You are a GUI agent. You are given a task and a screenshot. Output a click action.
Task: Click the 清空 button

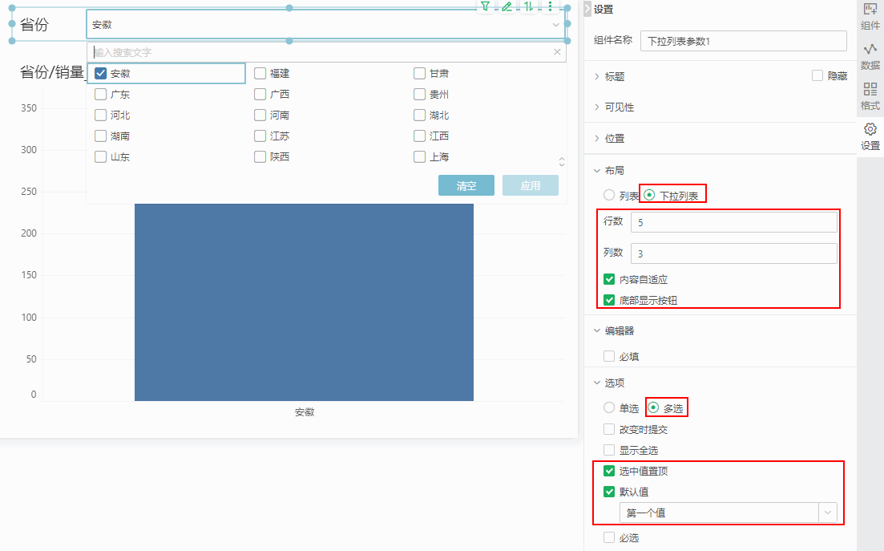point(466,185)
